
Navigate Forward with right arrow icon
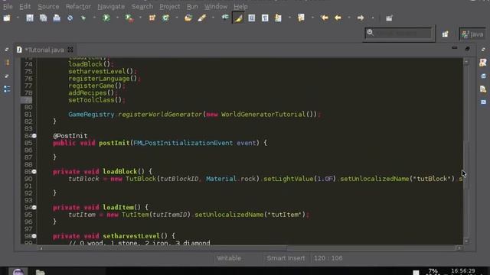361,18
